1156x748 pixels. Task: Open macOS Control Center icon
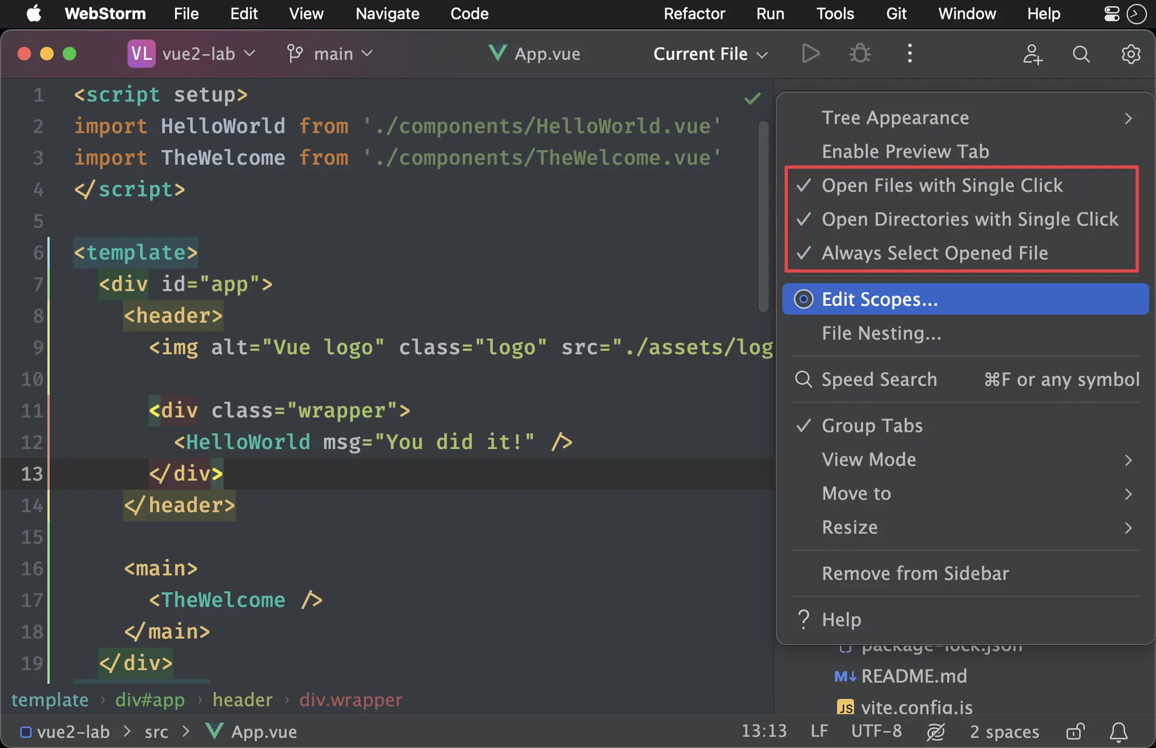pos(1111,14)
